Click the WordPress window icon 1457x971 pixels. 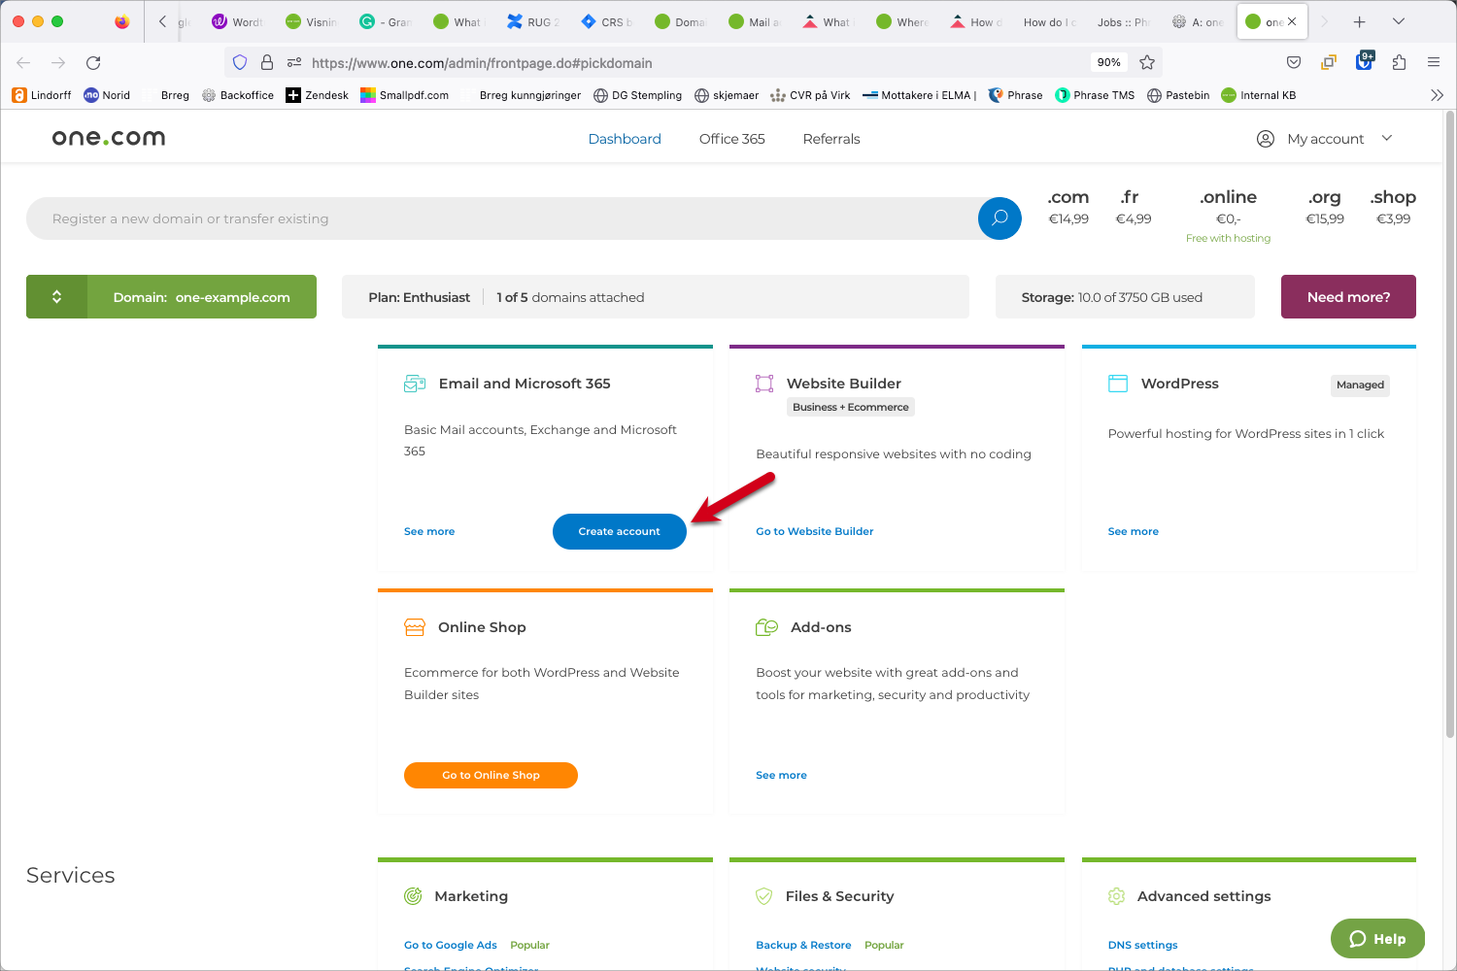tap(1118, 384)
